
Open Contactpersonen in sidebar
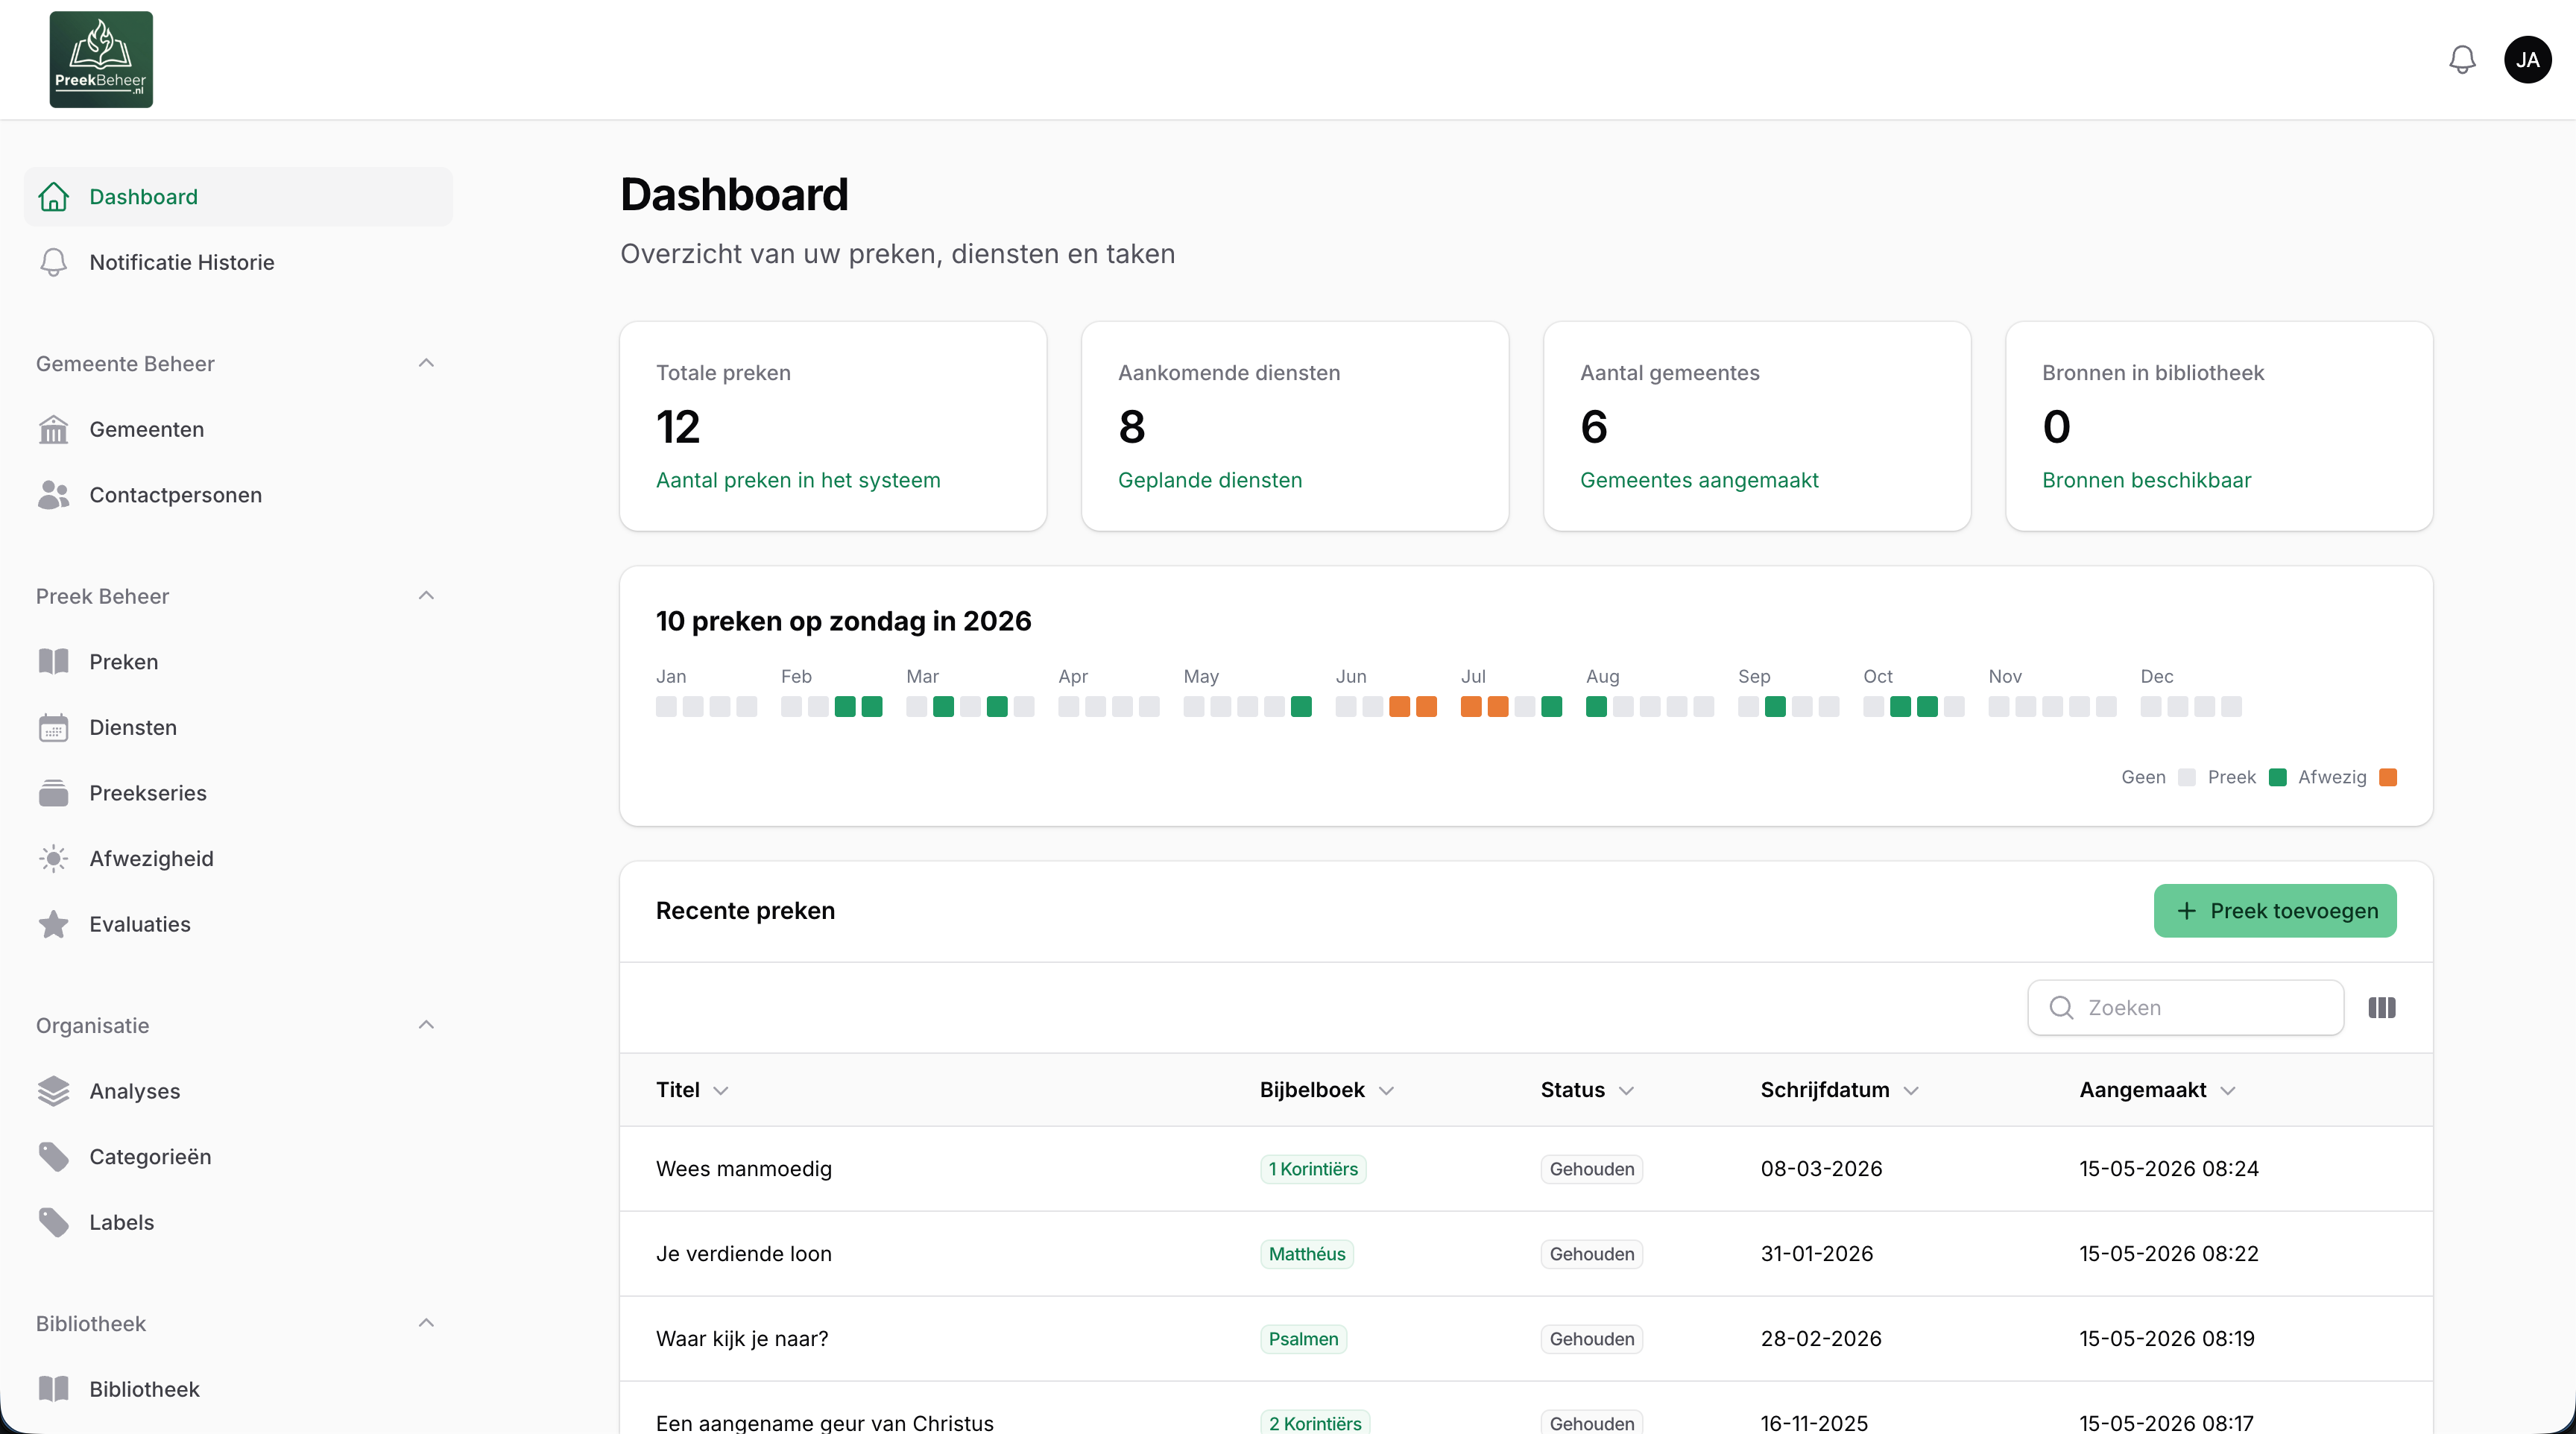click(238, 495)
